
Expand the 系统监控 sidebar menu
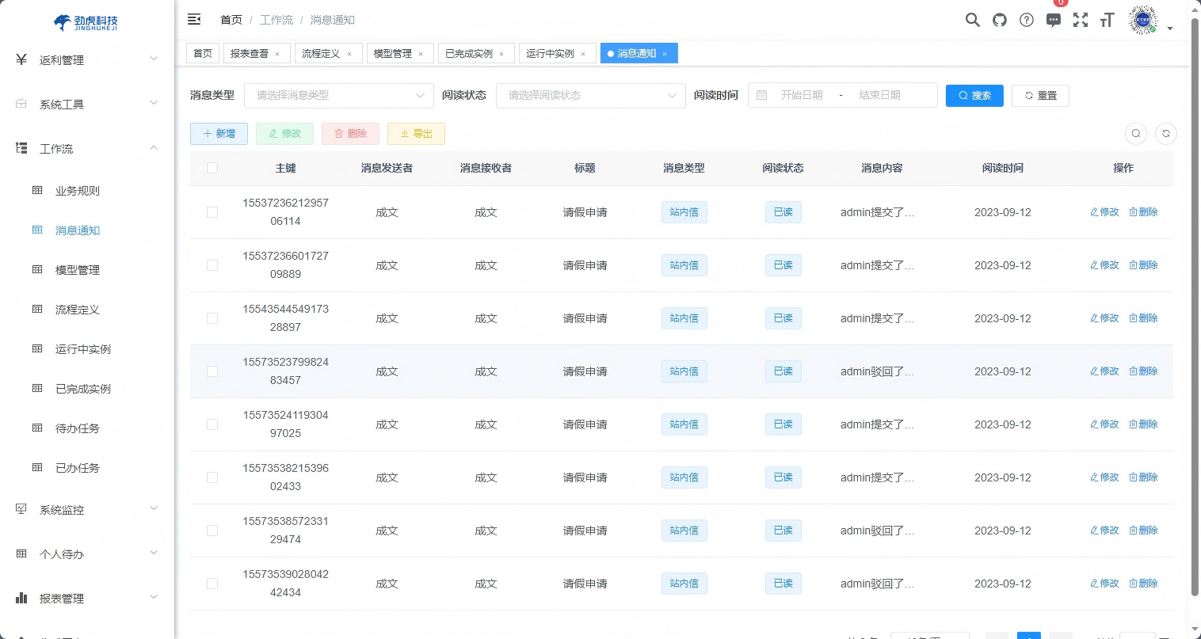point(87,510)
